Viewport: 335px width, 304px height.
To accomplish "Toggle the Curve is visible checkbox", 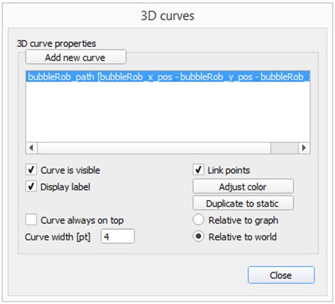I will tap(31, 170).
